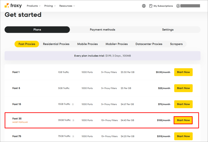This screenshot has width=208, height=142.
Task: Start the Fast 5 plan
Action: [x=183, y=88]
